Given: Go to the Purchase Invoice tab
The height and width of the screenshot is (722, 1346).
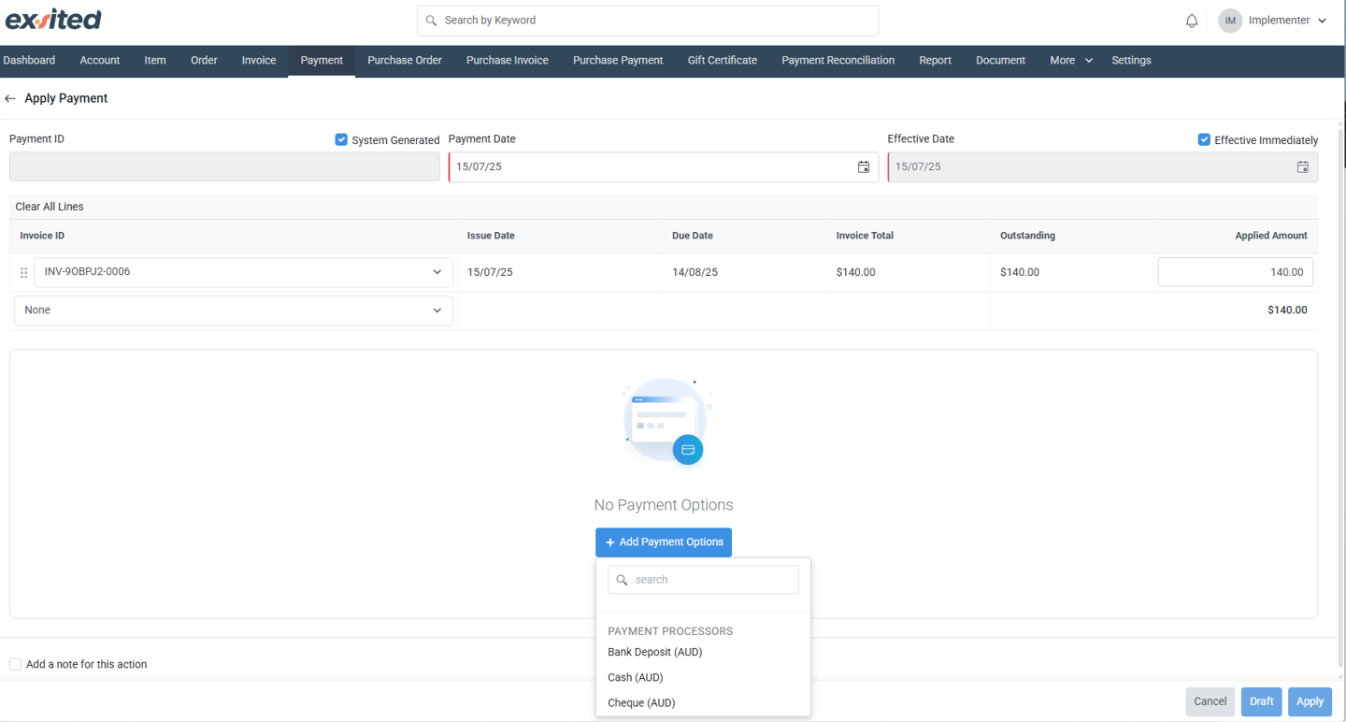Looking at the screenshot, I should tap(508, 61).
